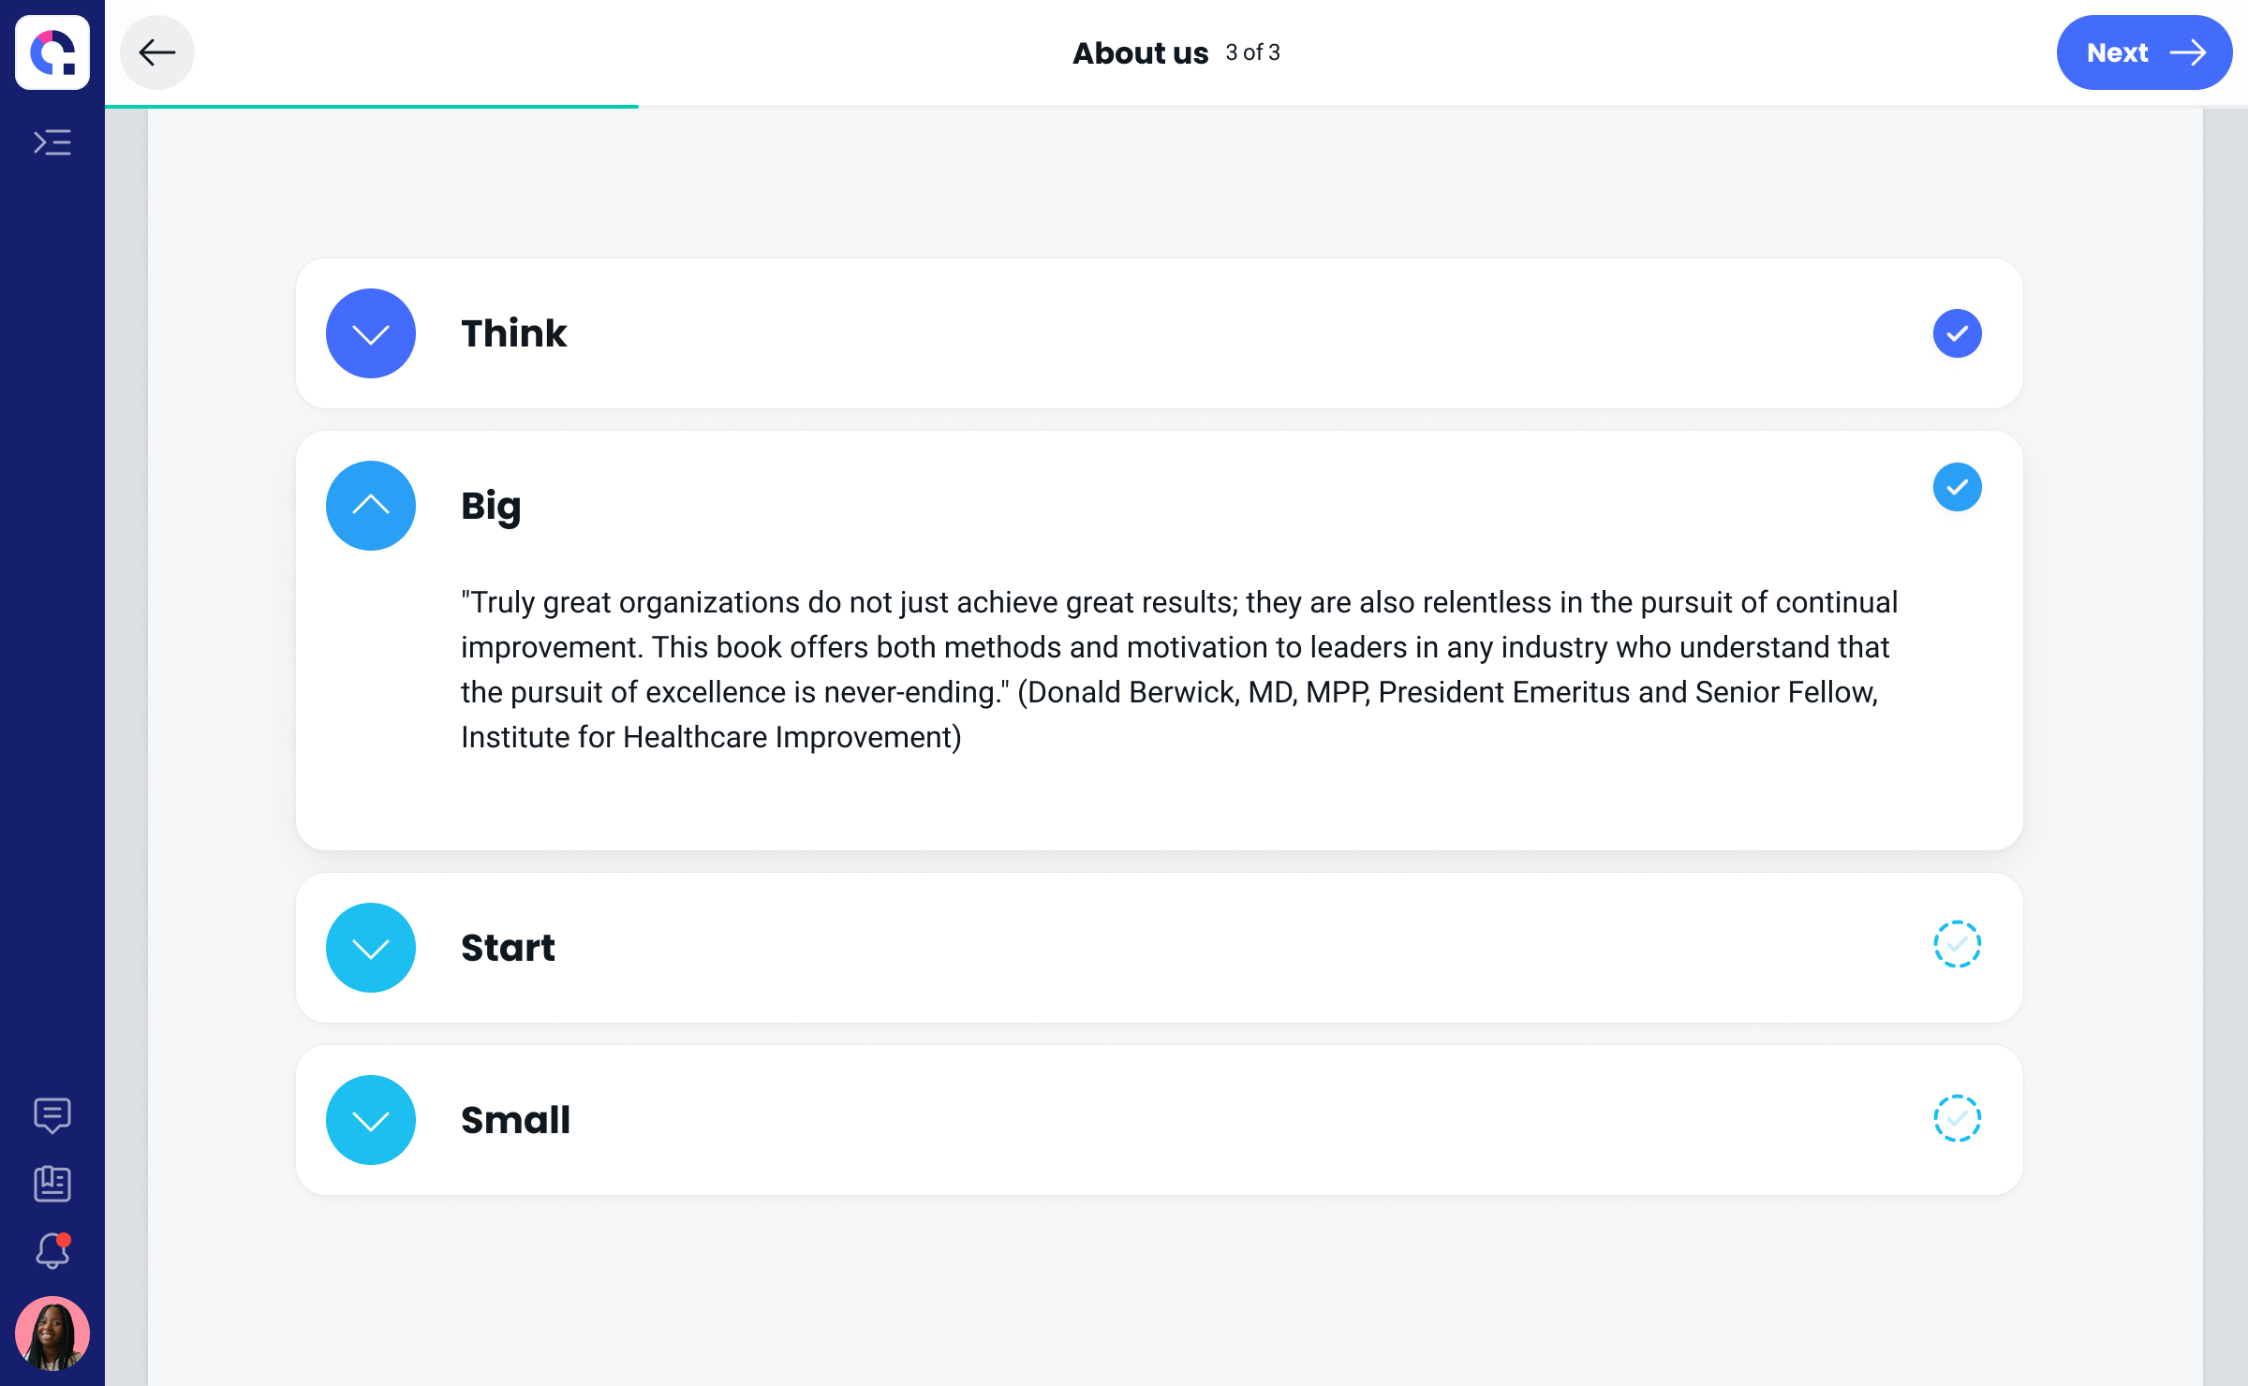Toggle the Think completed checkmark

pos(1957,333)
